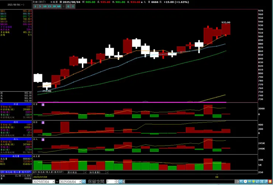Click scrollbar right arrow button
Image resolution: width=273 pixels, height=185 pixels.
pos(238,182)
